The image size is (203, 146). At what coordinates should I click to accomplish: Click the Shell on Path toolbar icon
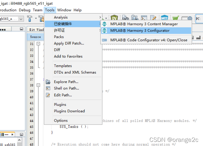click(x=144, y=18)
